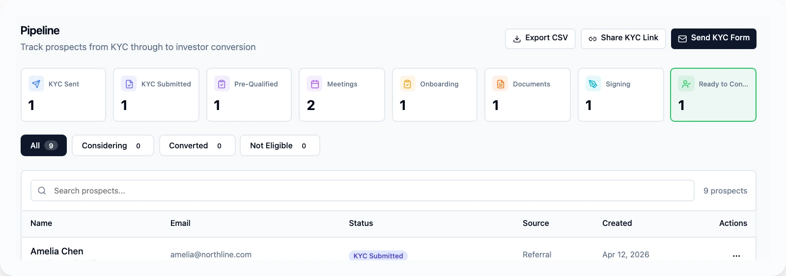Open the Meetings stage card
The width and height of the screenshot is (786, 276).
click(342, 95)
